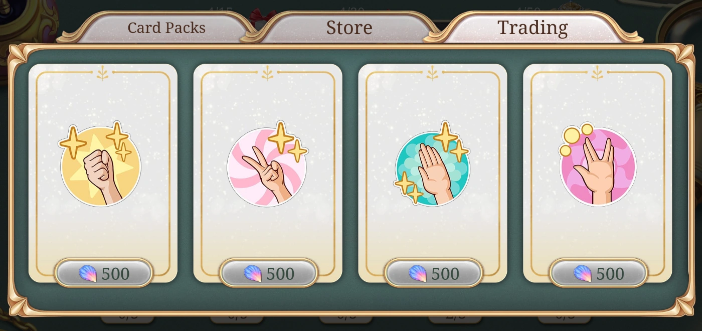
Task: Click the first trading card panel
Action: 103,173
